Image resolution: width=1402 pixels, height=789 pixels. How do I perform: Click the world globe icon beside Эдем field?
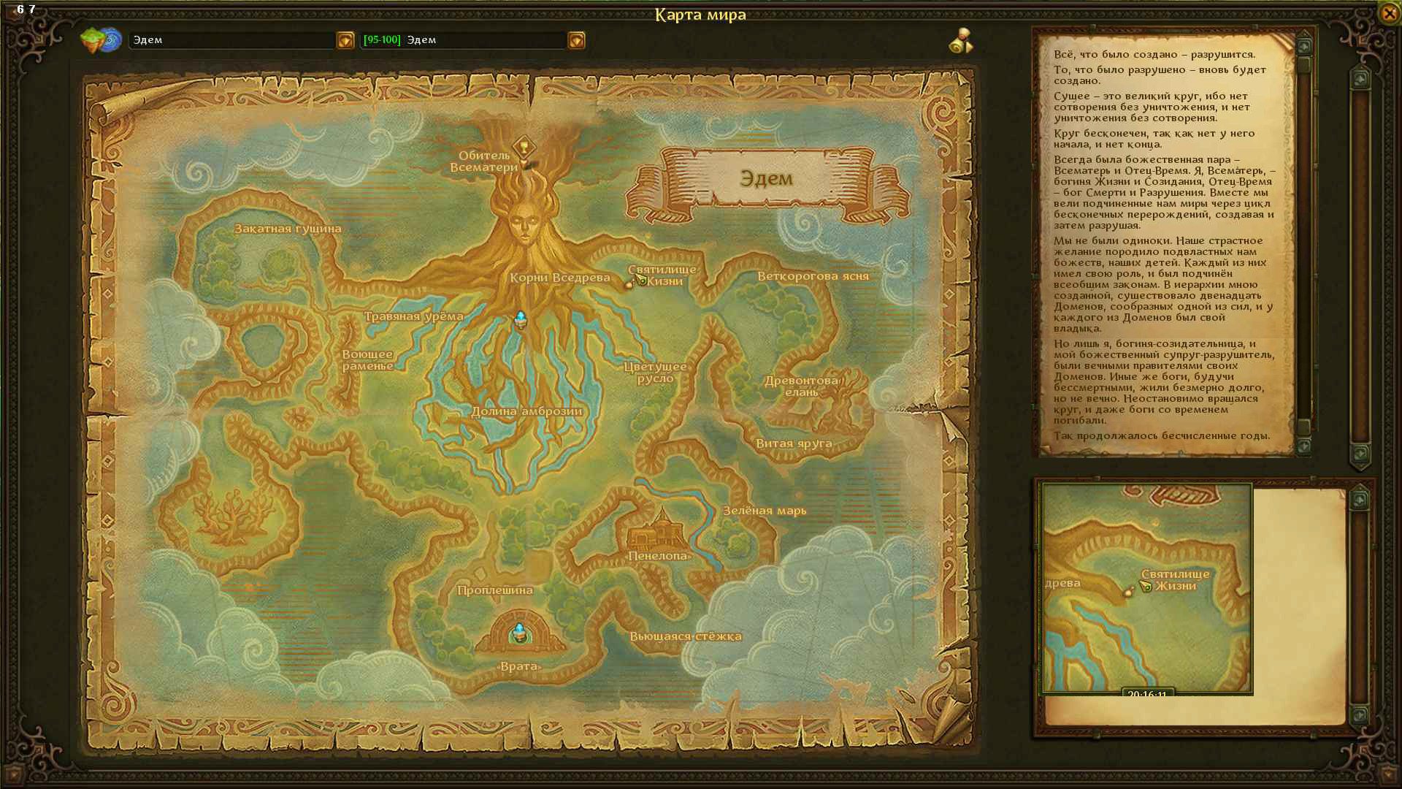(101, 40)
